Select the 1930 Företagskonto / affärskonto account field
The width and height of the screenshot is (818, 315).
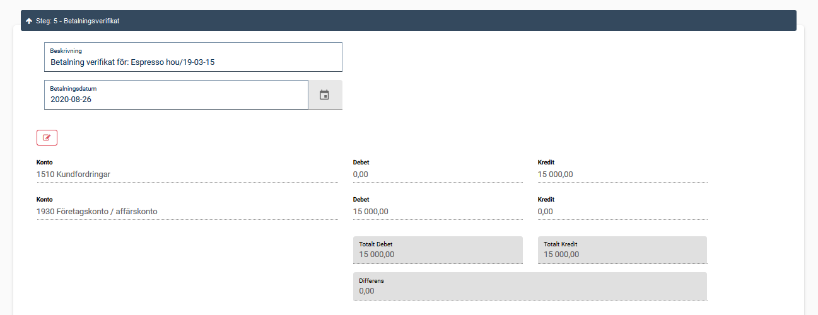[x=187, y=212]
